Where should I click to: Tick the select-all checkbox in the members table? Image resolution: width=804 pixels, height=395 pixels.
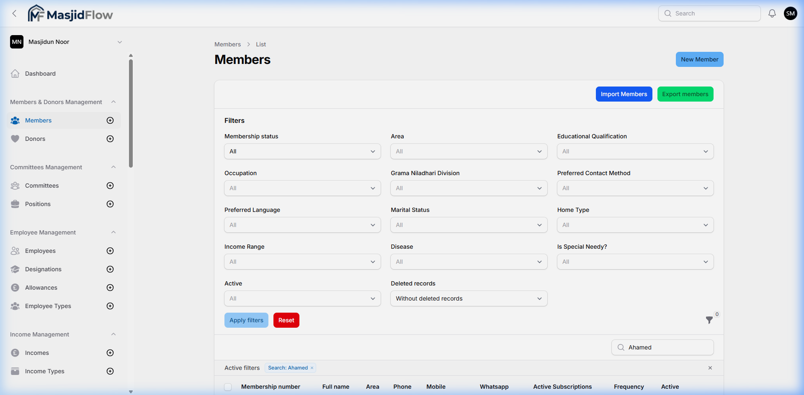pyautogui.click(x=228, y=387)
